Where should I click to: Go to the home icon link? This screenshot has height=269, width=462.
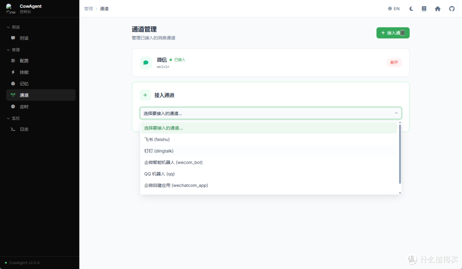(438, 9)
